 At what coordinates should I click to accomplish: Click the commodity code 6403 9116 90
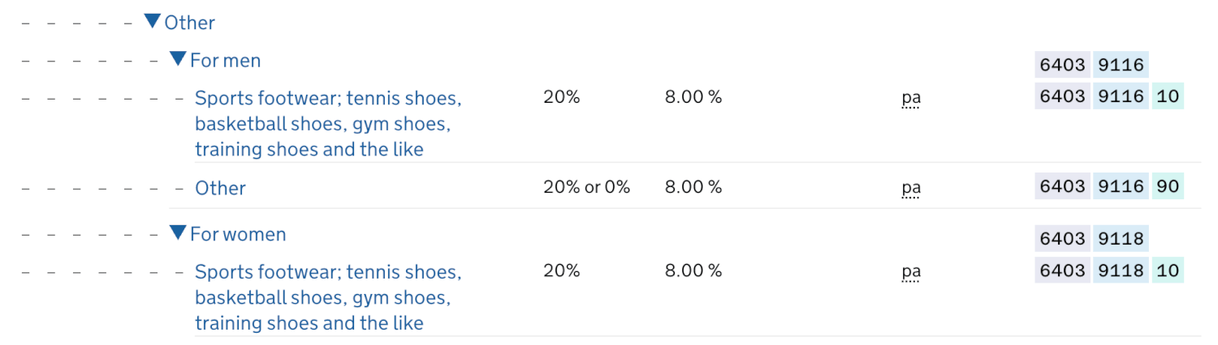1108,187
